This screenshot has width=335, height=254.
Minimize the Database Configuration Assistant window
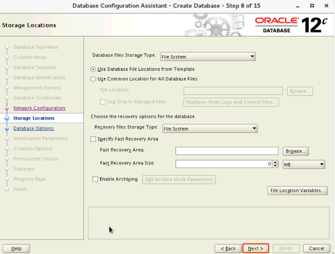coord(298,6)
